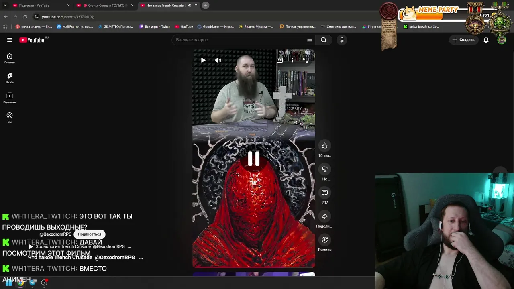
Task: Subscribe to GexodromRPG with Подписаться
Action: tap(90, 234)
